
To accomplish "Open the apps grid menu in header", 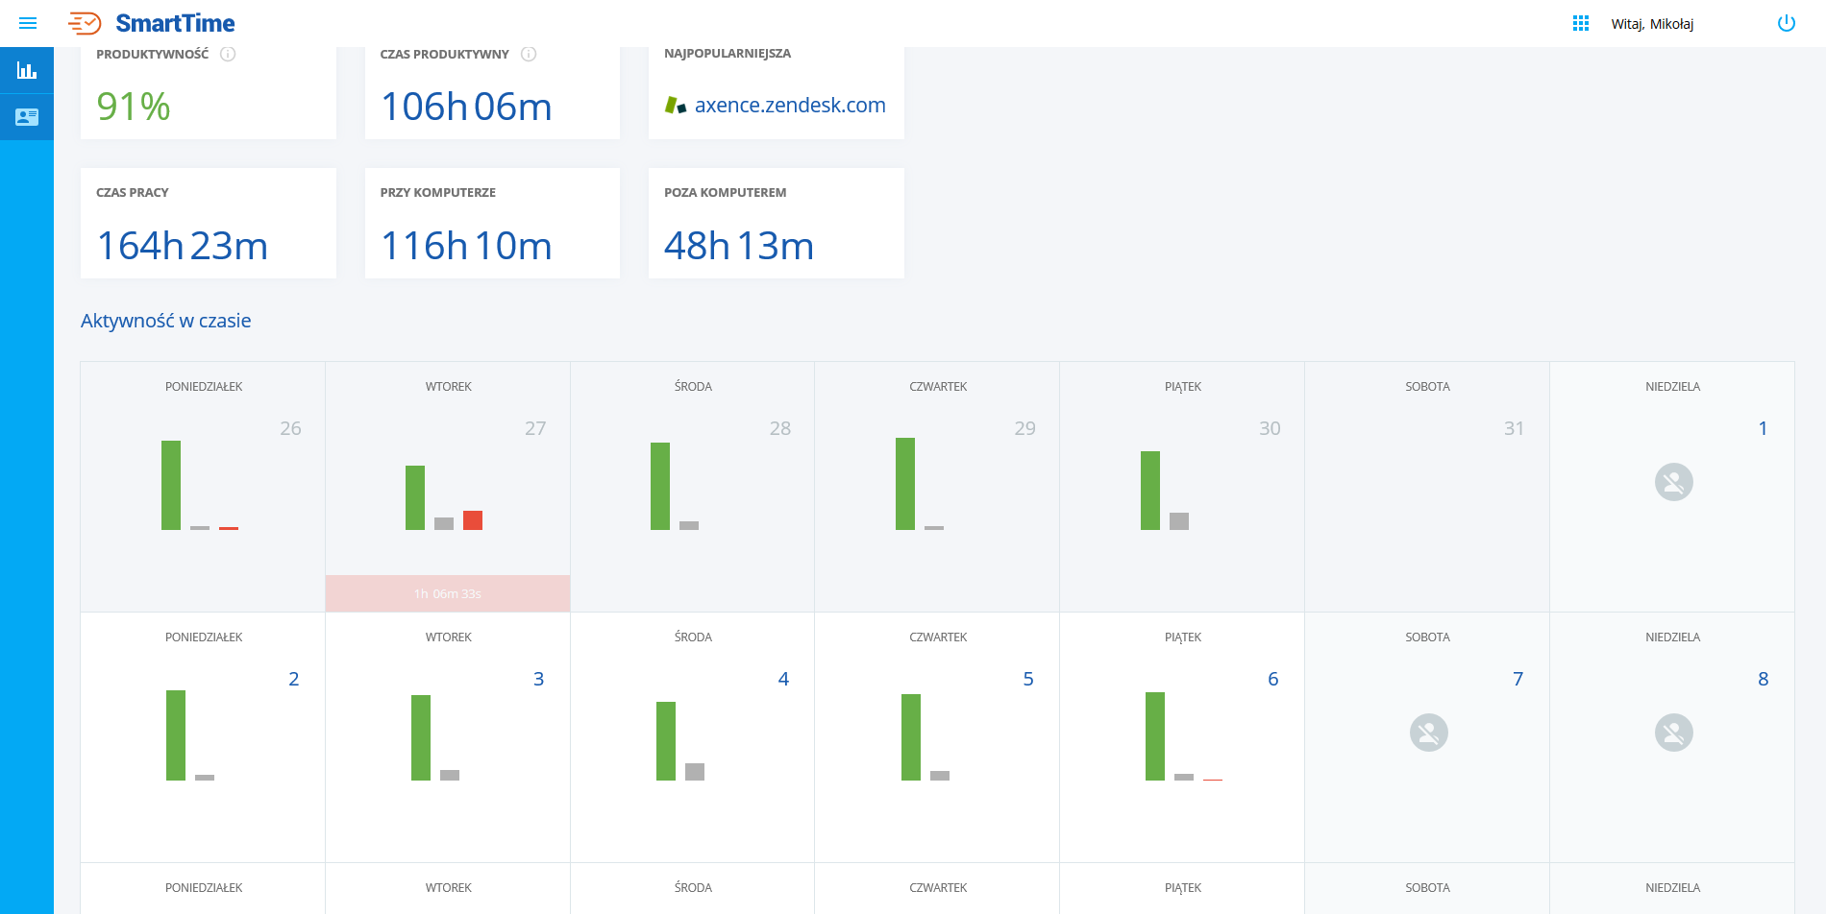I will [1580, 22].
